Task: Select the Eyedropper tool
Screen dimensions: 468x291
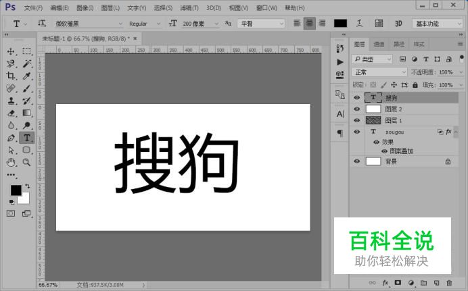Action: pos(26,76)
